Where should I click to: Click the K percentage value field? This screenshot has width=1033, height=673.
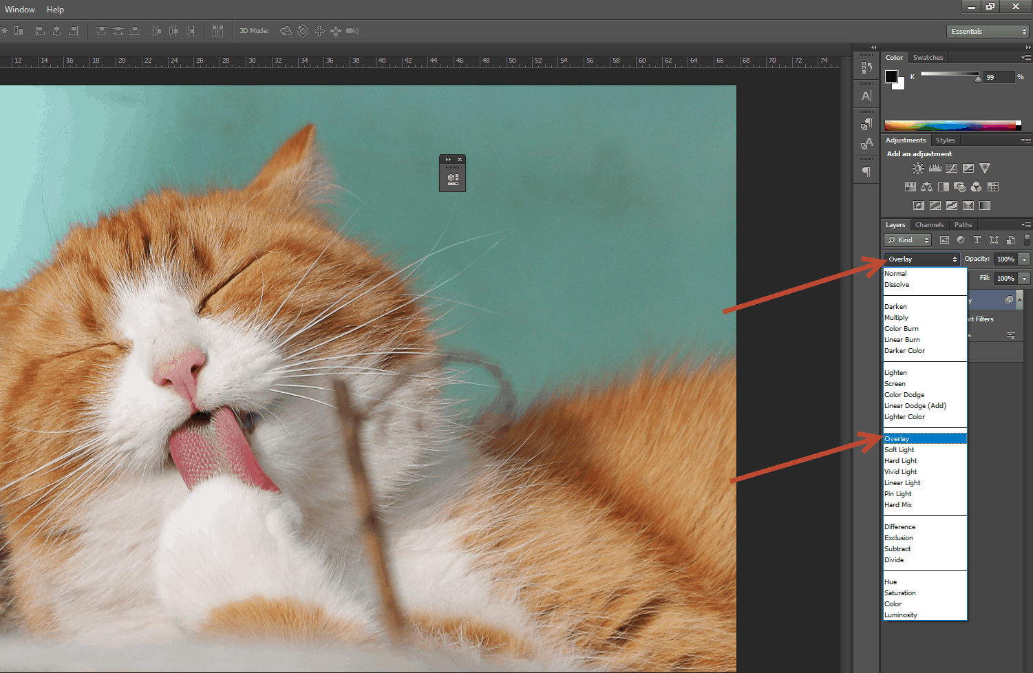tap(999, 77)
